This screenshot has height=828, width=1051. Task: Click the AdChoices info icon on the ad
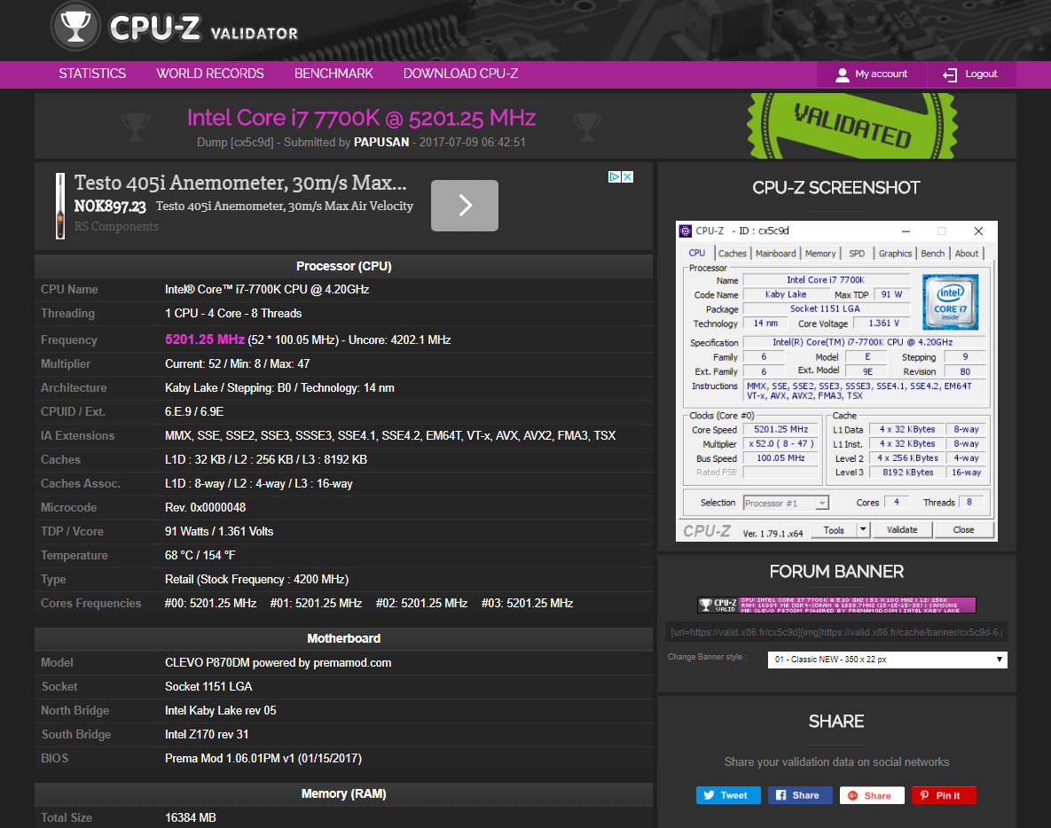(614, 176)
